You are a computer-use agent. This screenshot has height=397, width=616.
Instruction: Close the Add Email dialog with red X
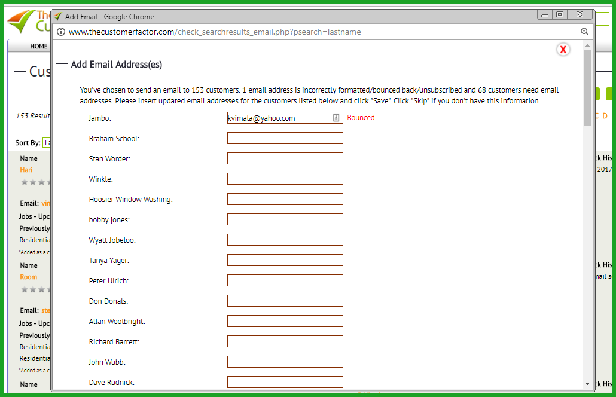(563, 50)
